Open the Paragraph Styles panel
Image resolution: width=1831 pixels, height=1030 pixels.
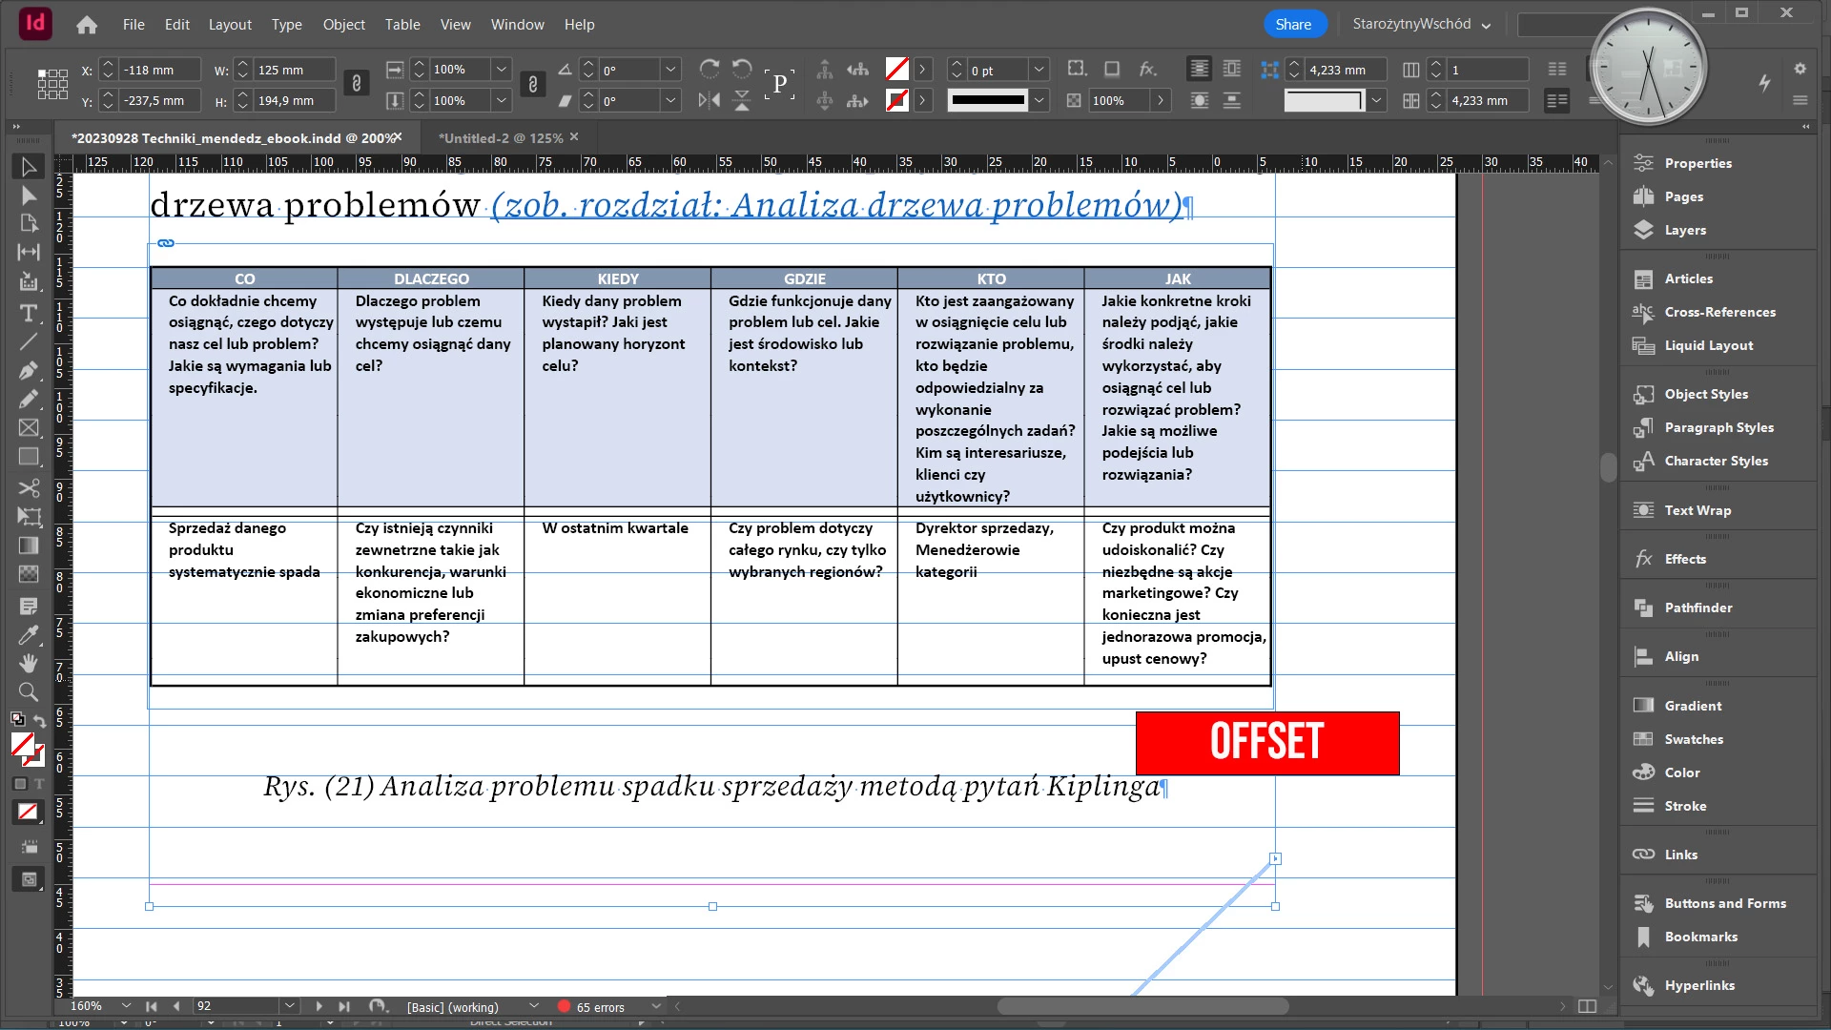tap(1718, 427)
